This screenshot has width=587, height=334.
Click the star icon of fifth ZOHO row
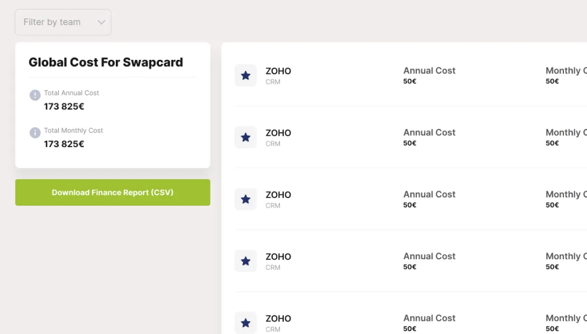246,322
